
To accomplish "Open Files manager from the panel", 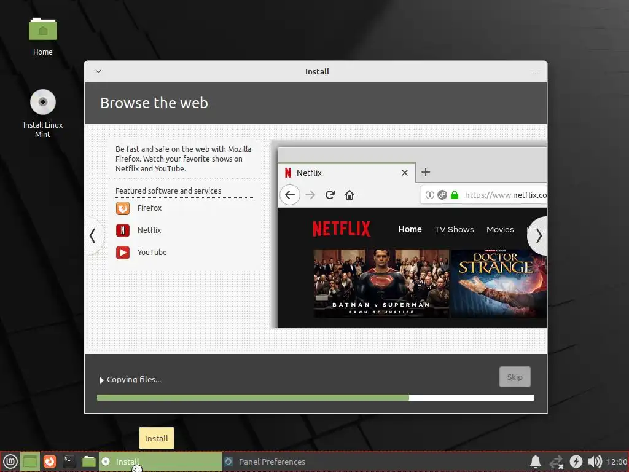I will coord(88,462).
